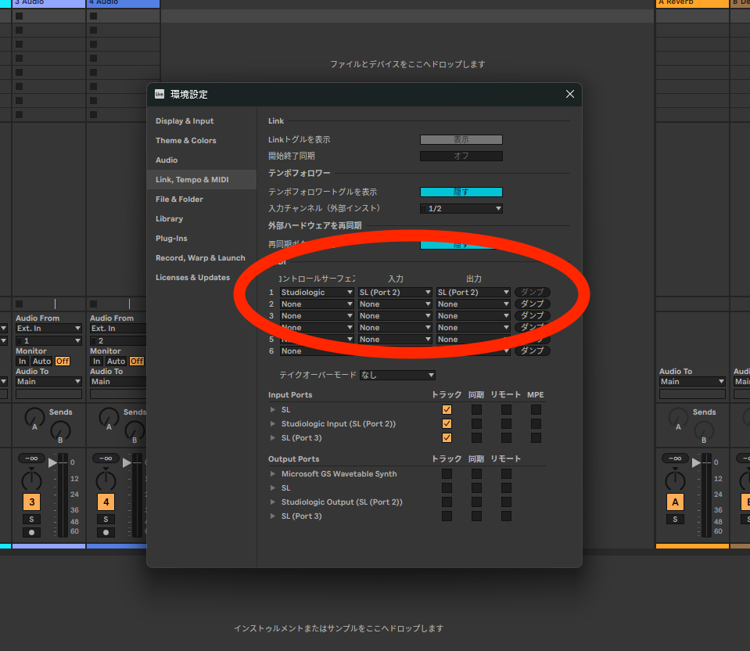Click the Dump button for row 2

532,304
